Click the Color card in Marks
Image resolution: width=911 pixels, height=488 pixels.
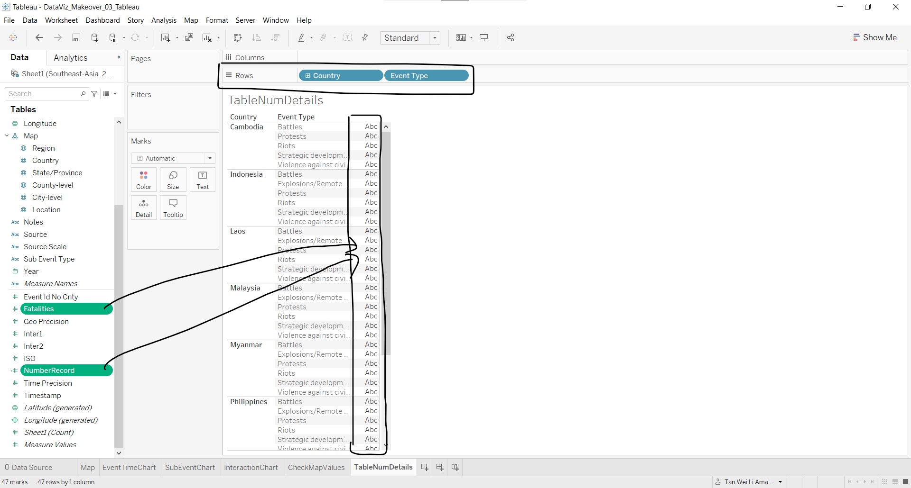tap(144, 180)
